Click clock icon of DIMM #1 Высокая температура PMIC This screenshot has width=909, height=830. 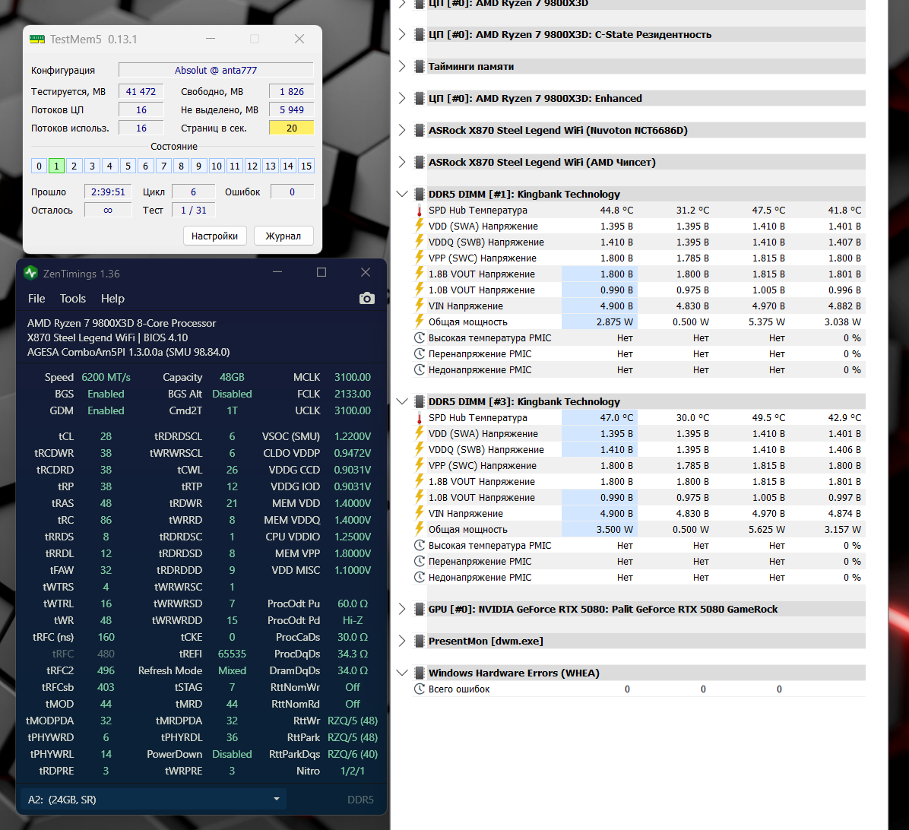[419, 338]
